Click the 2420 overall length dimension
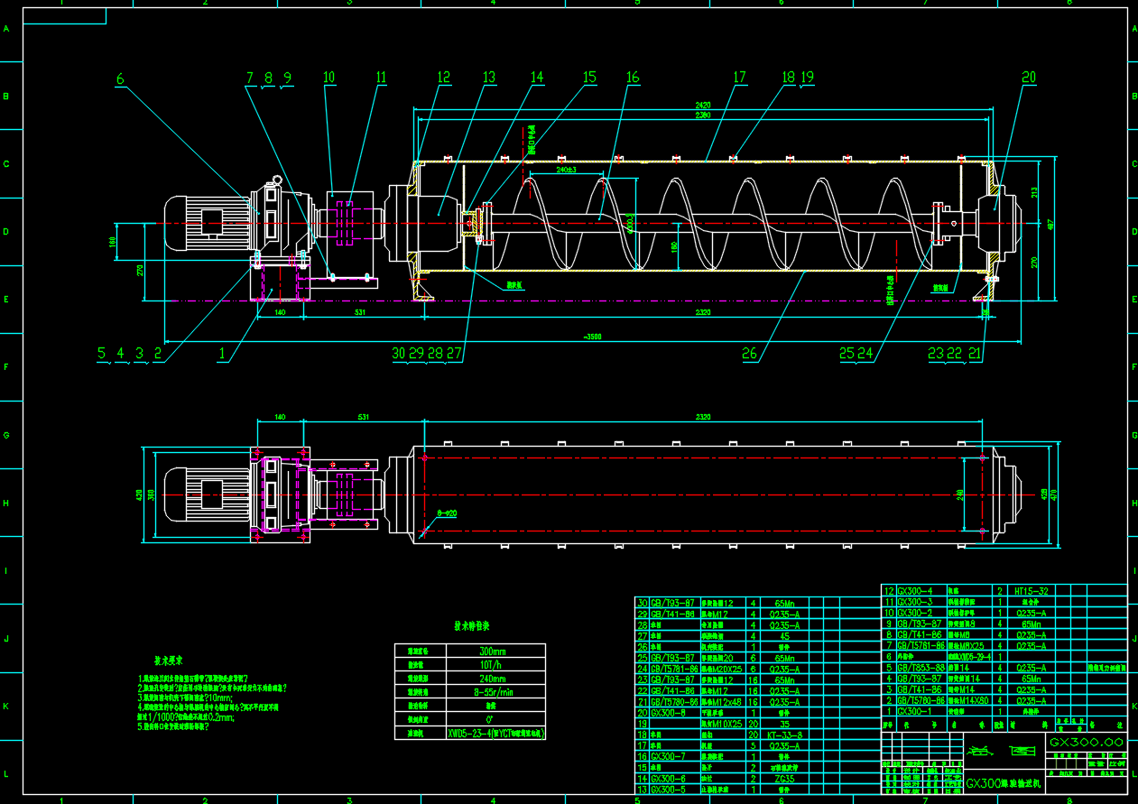Viewport: 1138px width, 804px height. pos(703,106)
